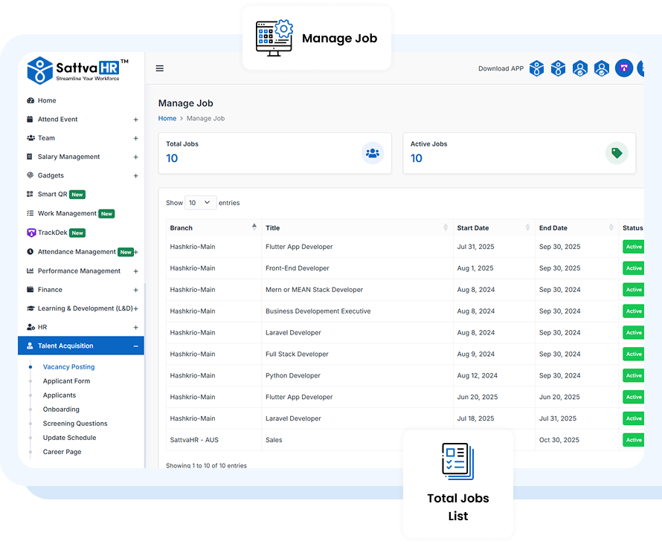Click the first hexagon icon beside Download APP
Image resolution: width=662 pixels, height=544 pixels.
536,68
